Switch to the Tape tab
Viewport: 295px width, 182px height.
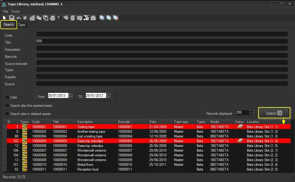pyautogui.click(x=22, y=25)
